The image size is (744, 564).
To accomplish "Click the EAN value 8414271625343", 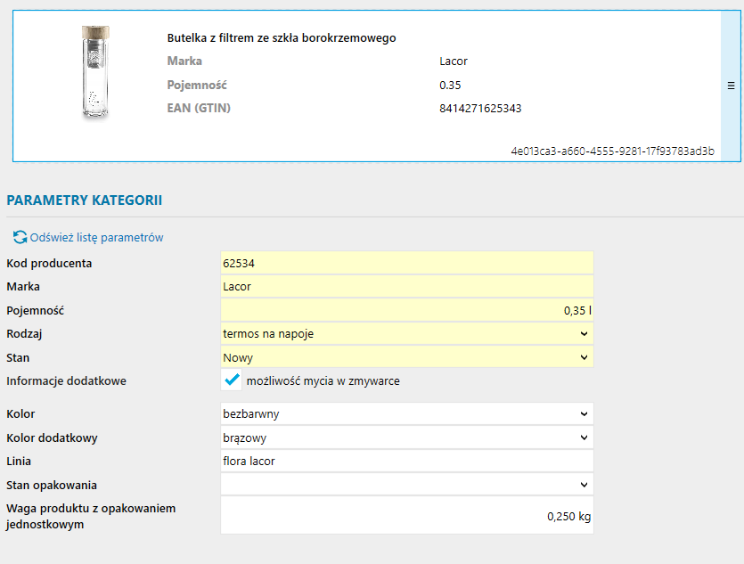I will tap(480, 109).
